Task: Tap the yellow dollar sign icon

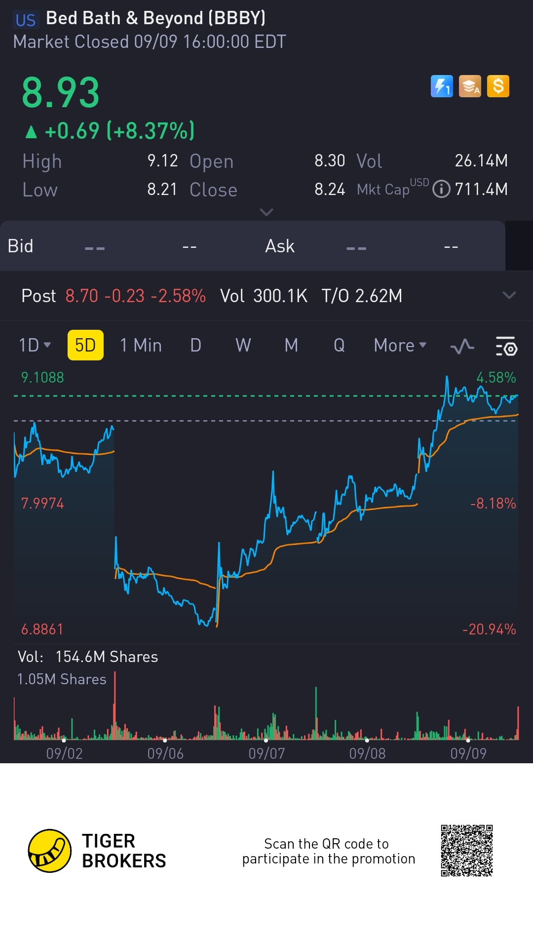Action: pos(498,86)
